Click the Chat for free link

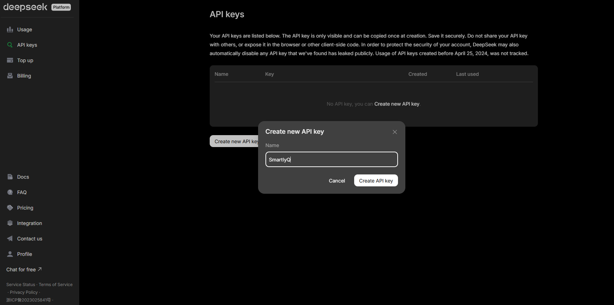(x=24, y=270)
